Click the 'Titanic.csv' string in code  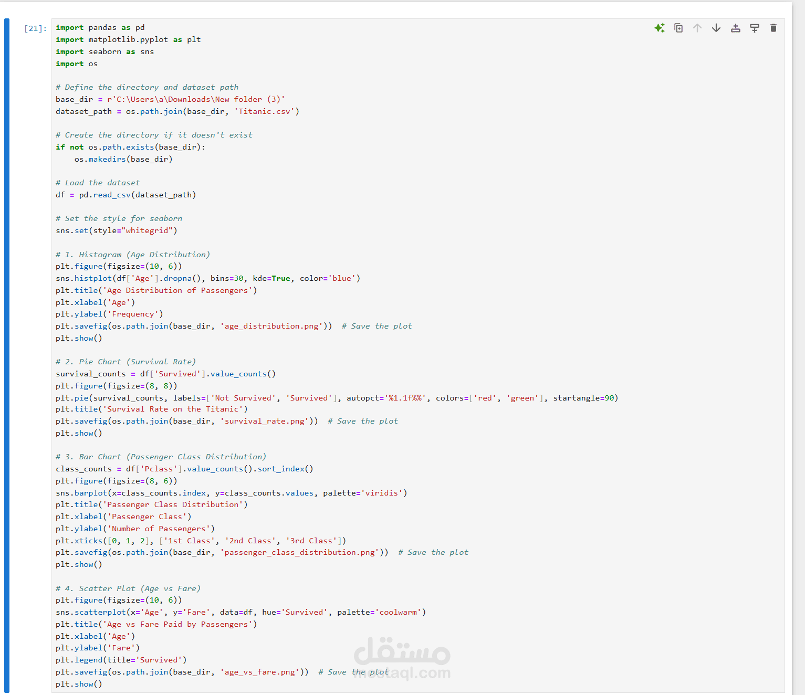click(264, 111)
